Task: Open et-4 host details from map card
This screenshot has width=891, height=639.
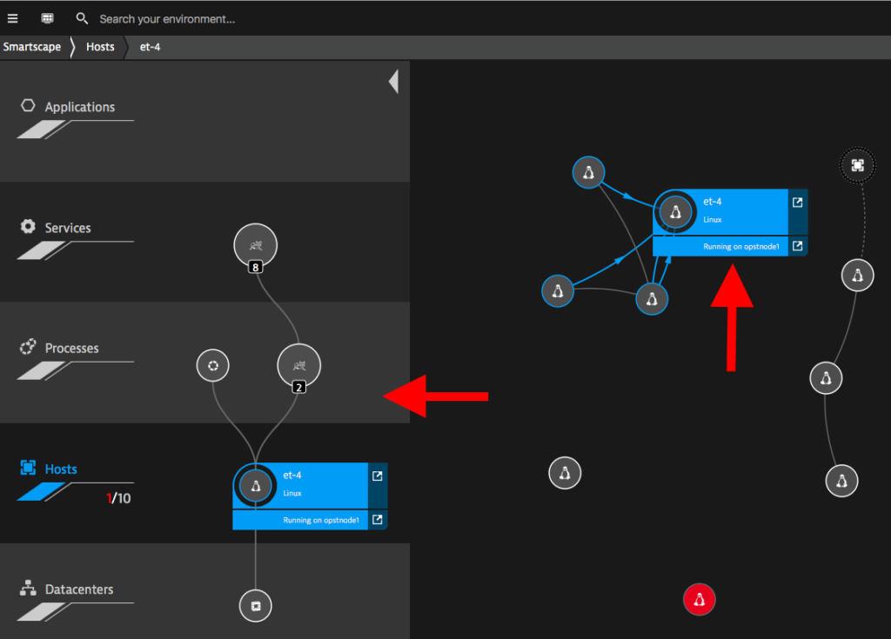Action: click(x=798, y=203)
